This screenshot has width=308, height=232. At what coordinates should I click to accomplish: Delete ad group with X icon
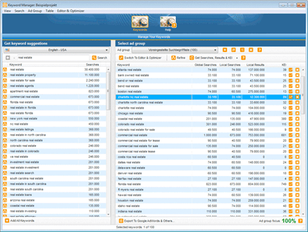(251, 50)
